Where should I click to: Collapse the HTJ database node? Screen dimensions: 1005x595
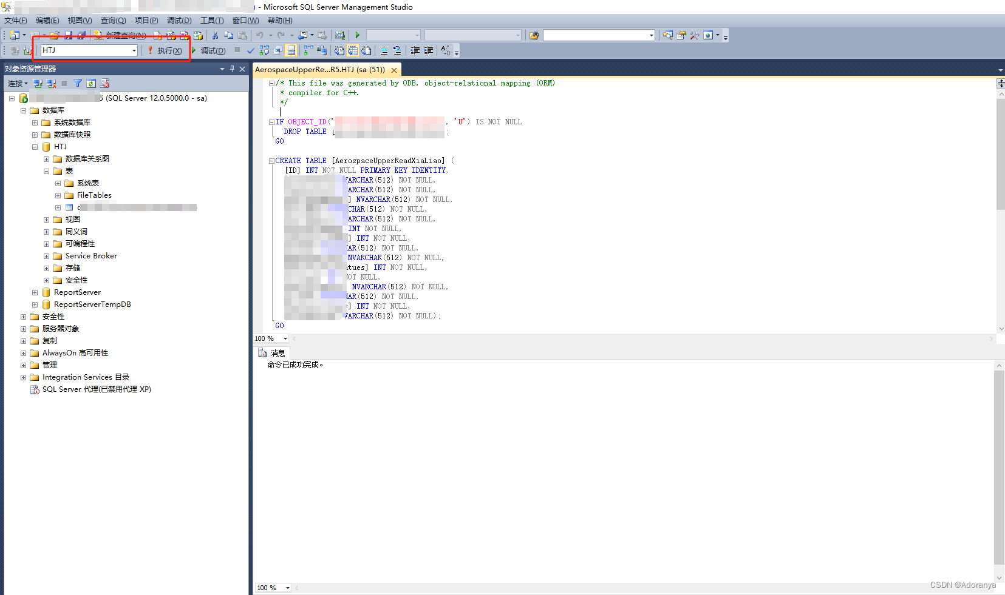[x=35, y=146]
